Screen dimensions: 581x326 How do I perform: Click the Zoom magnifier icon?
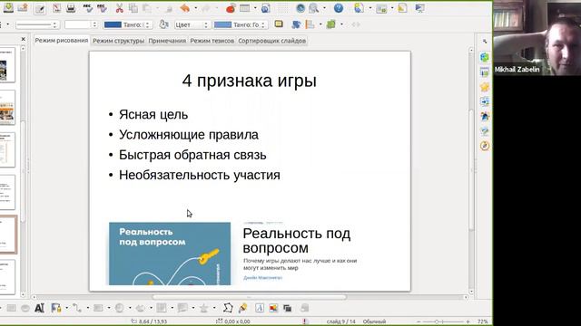314,8
